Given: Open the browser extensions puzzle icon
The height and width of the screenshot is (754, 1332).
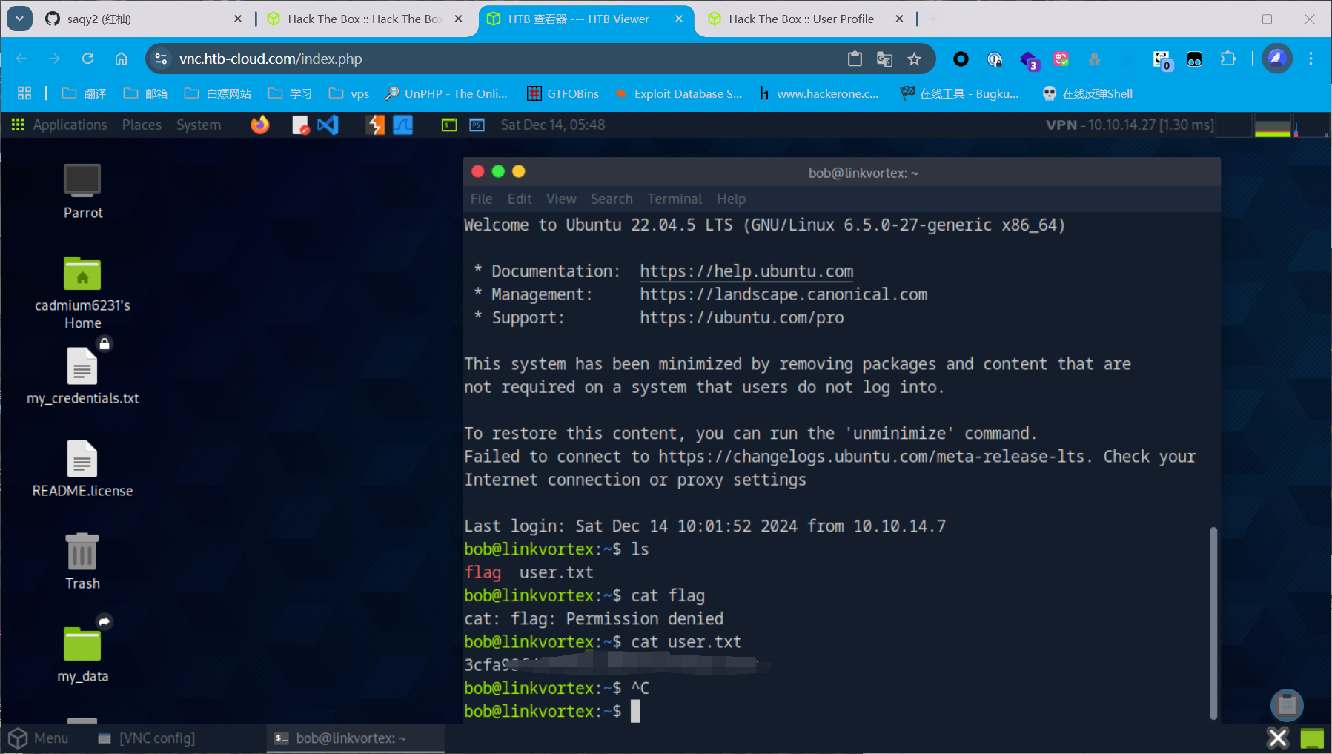Looking at the screenshot, I should pyautogui.click(x=1228, y=59).
